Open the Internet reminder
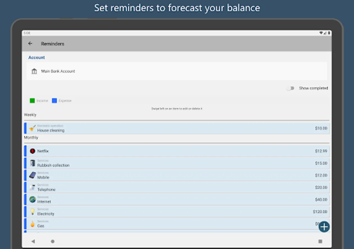 177,200
